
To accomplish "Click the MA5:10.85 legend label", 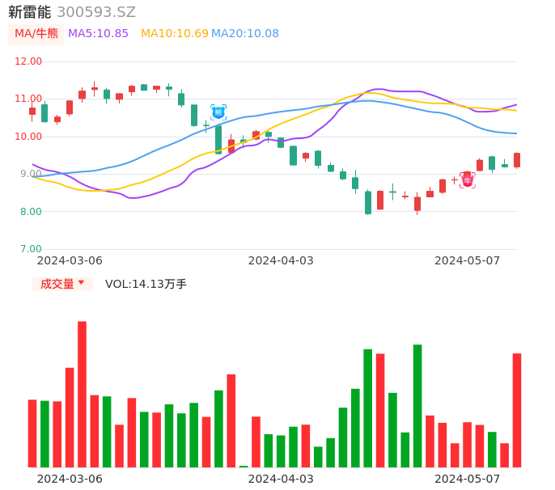I will [x=98, y=34].
